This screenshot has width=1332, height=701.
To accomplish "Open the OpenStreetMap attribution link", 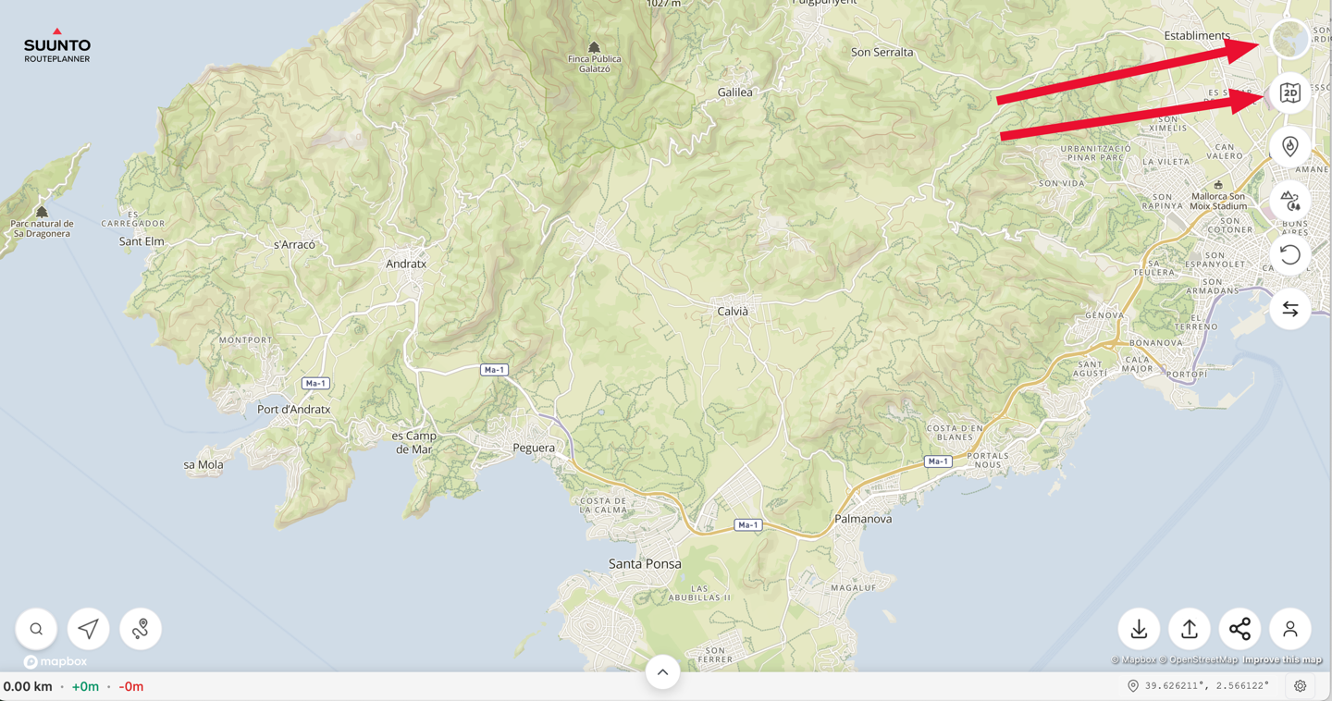I will click(1202, 660).
